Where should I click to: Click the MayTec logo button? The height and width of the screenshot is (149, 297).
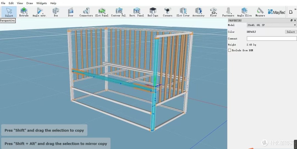coord(276,12)
